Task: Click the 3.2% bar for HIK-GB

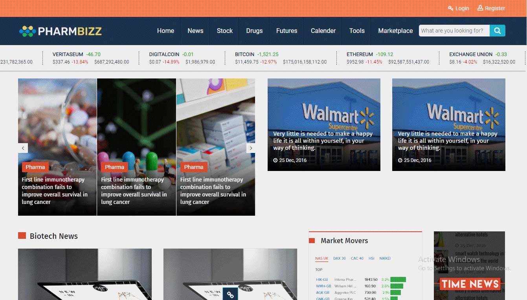Action: pyautogui.click(x=398, y=280)
